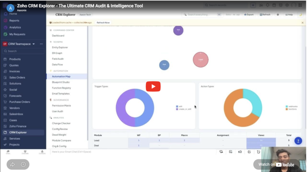Click the Deal node in graph
This screenshot has height=172, width=307.
(164, 65)
